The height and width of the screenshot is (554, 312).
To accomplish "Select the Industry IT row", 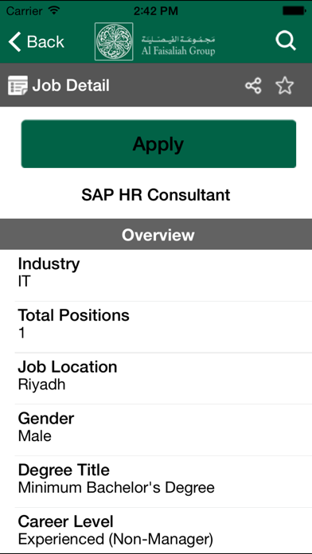I will (x=163, y=275).
